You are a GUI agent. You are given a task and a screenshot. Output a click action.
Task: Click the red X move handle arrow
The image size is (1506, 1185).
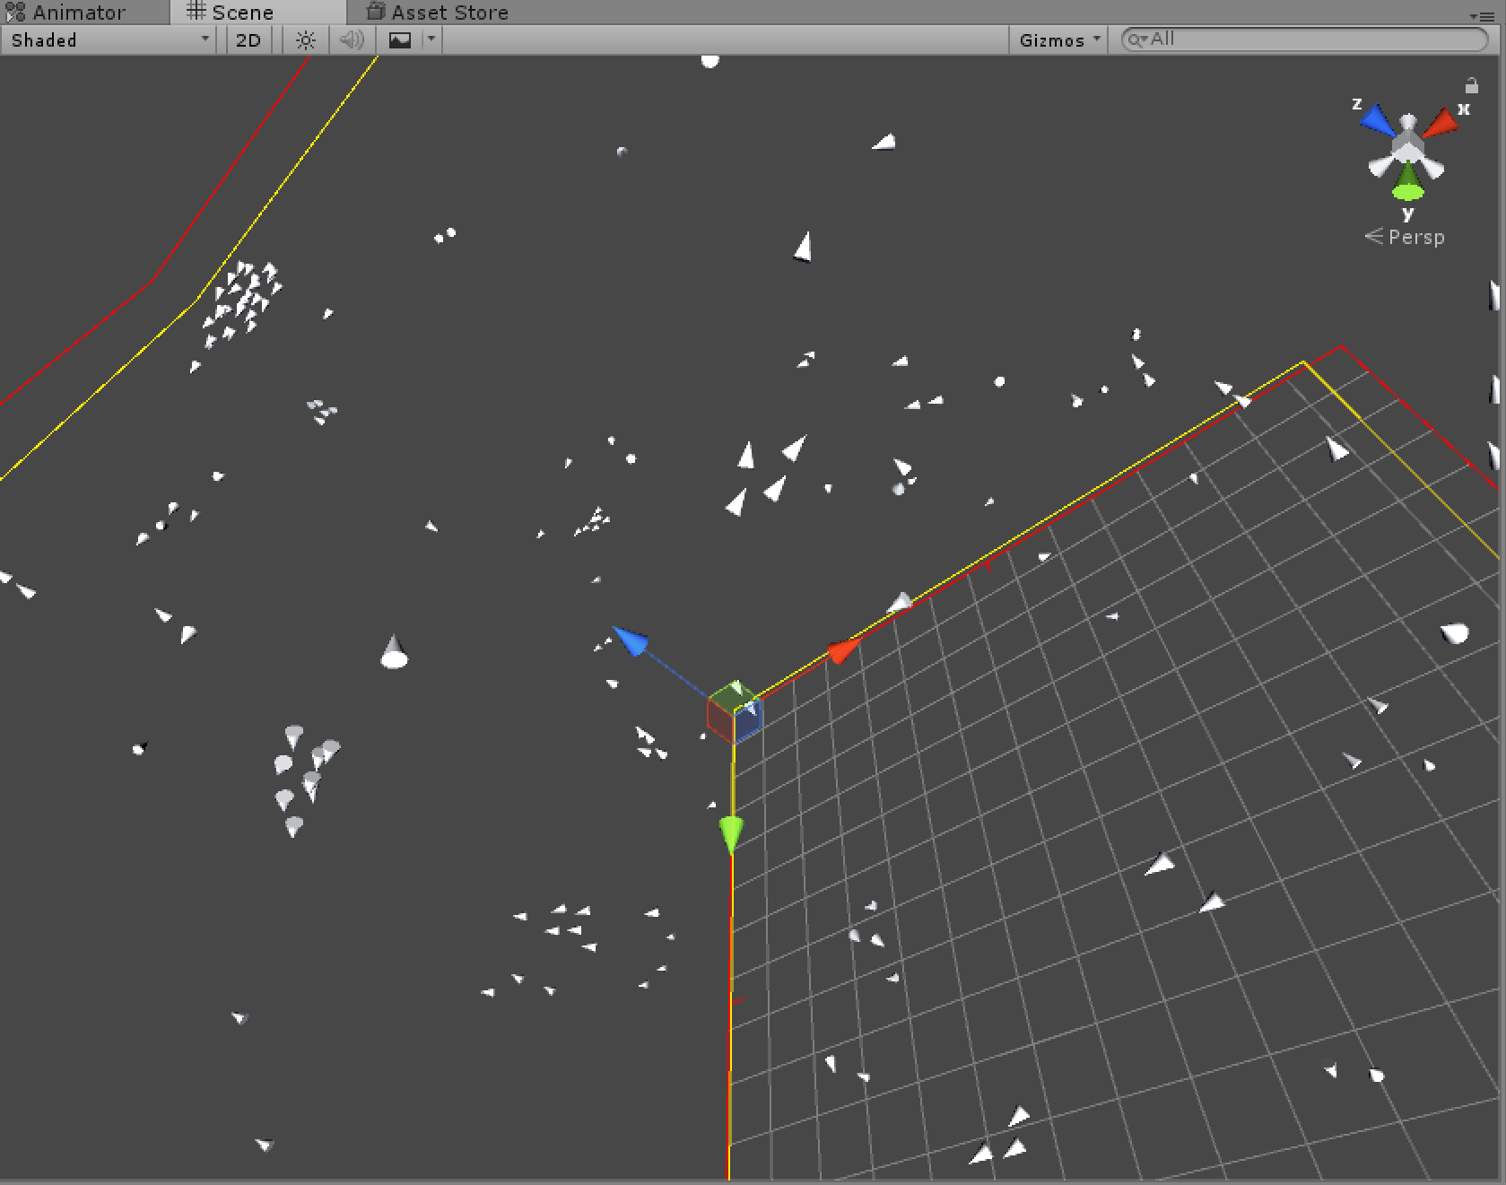pyautogui.click(x=842, y=649)
